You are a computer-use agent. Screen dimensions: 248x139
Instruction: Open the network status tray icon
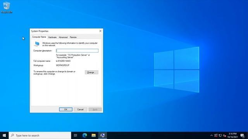220,136
